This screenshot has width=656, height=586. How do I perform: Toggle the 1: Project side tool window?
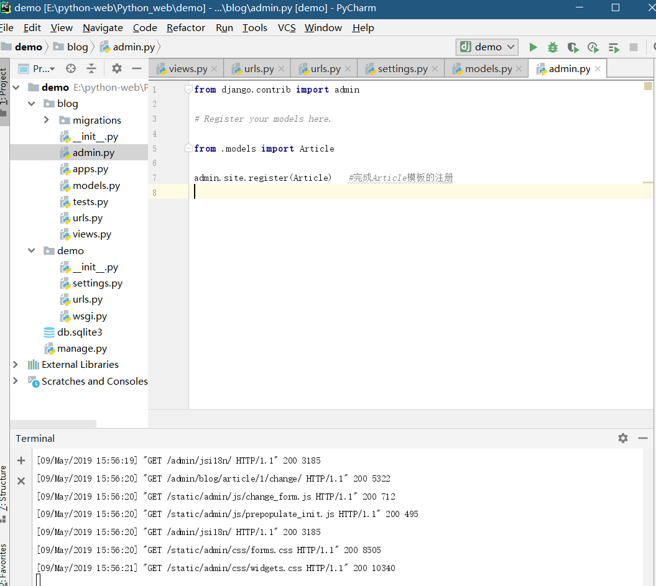coord(4,92)
